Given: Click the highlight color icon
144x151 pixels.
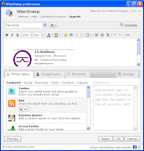Looking at the screenshot, I should tap(56, 35).
